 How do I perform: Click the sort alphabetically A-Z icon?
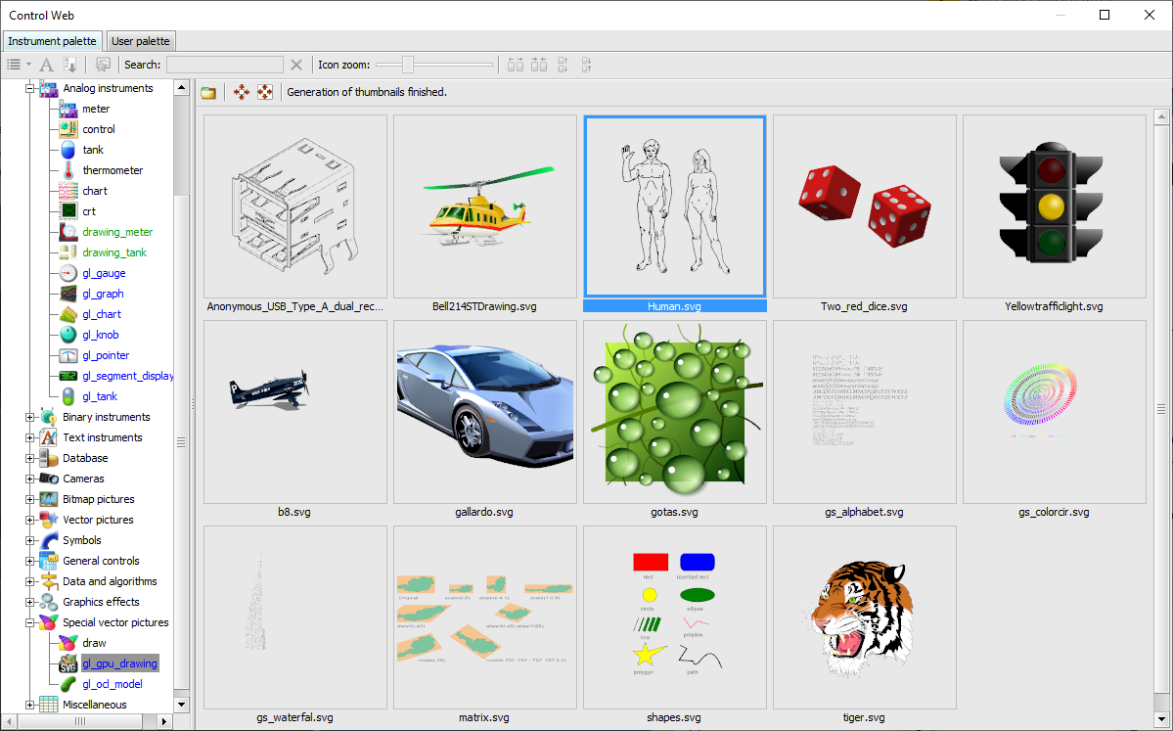coord(70,65)
